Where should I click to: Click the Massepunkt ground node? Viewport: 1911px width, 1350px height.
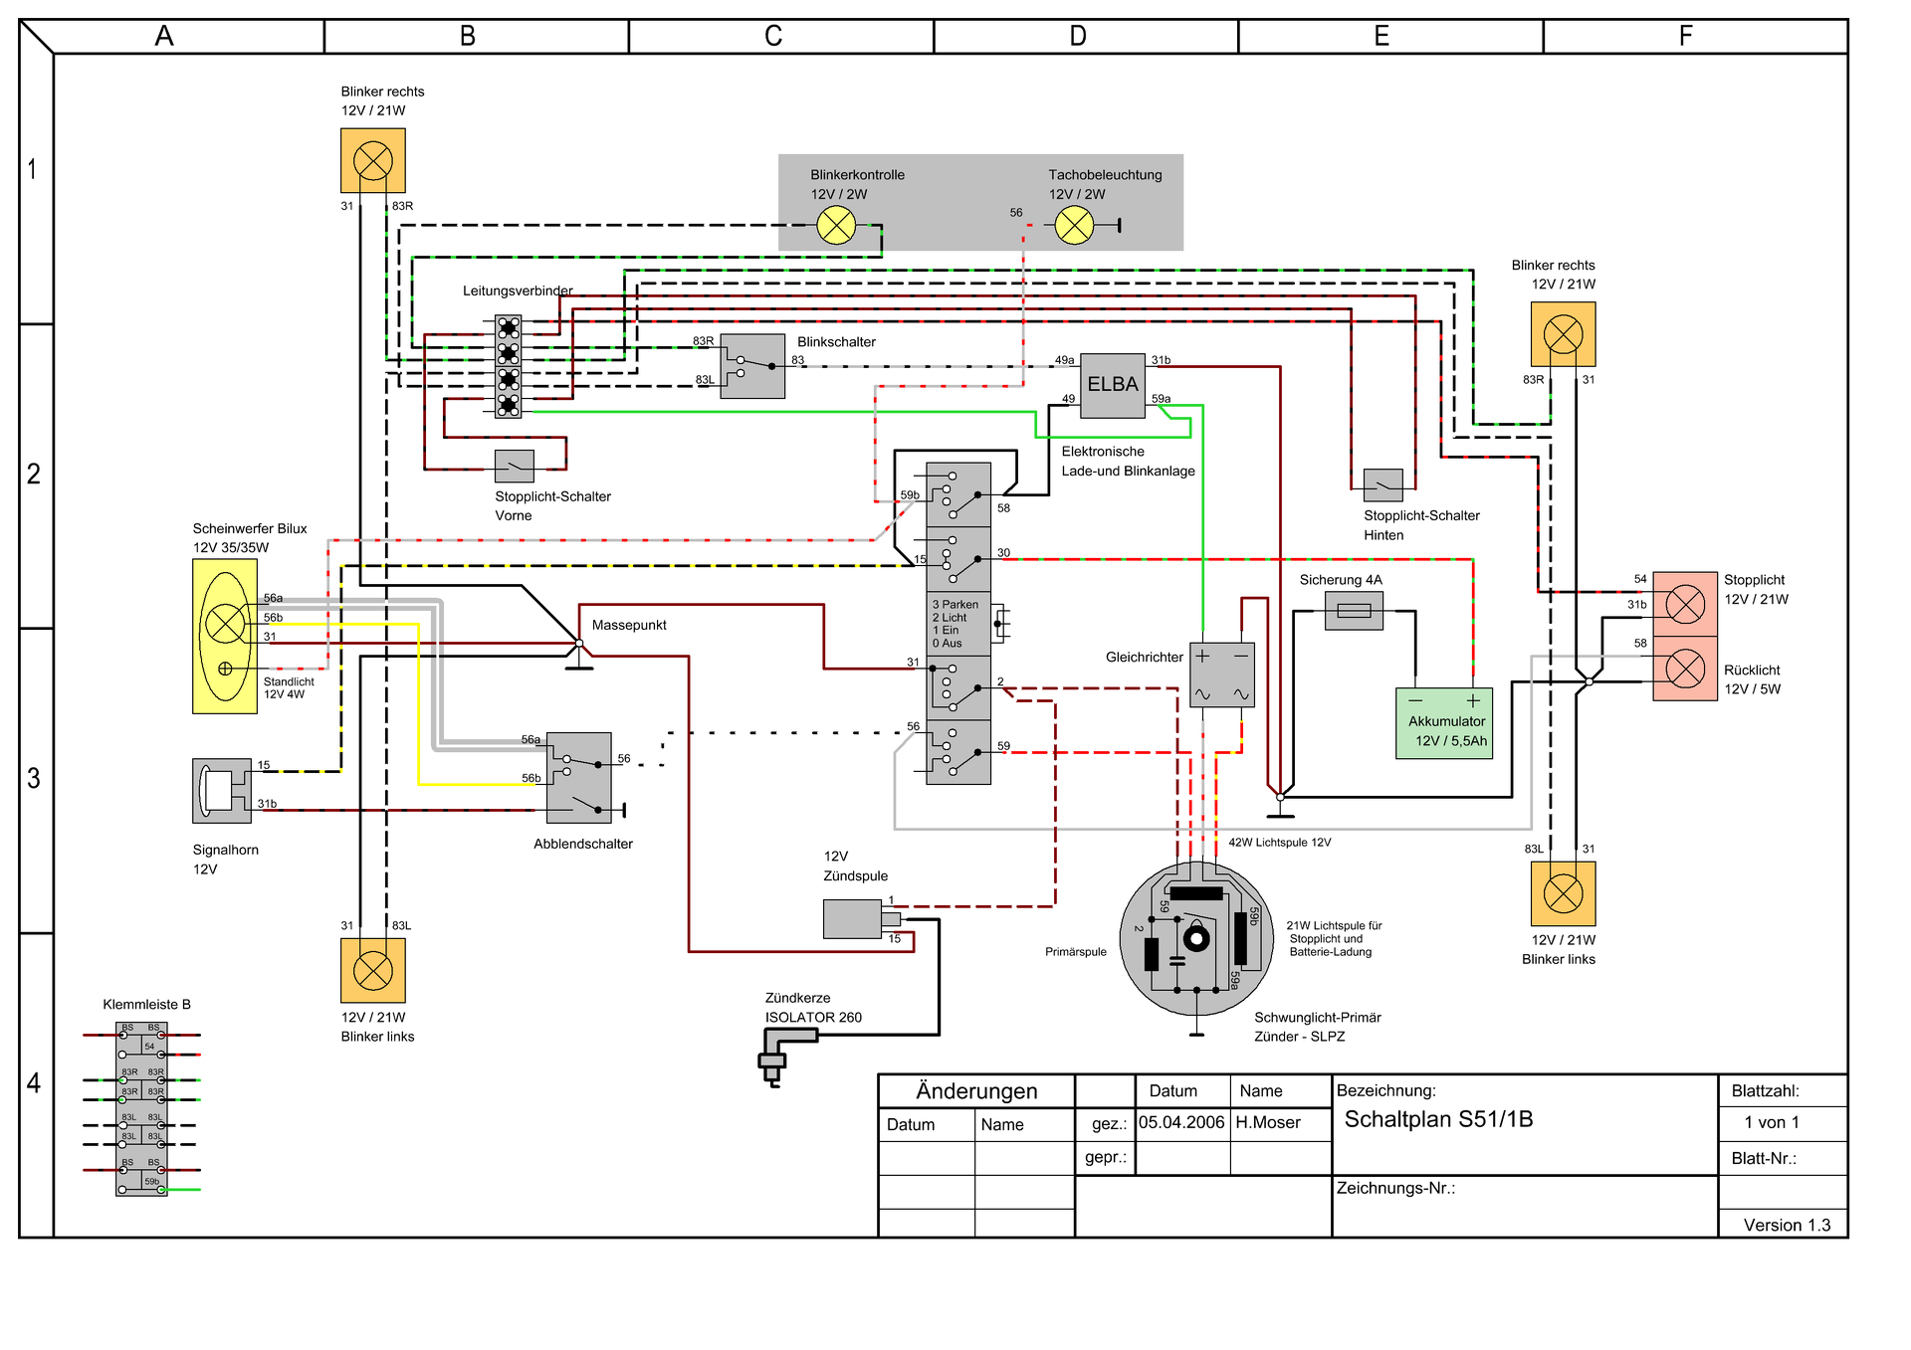(x=579, y=644)
